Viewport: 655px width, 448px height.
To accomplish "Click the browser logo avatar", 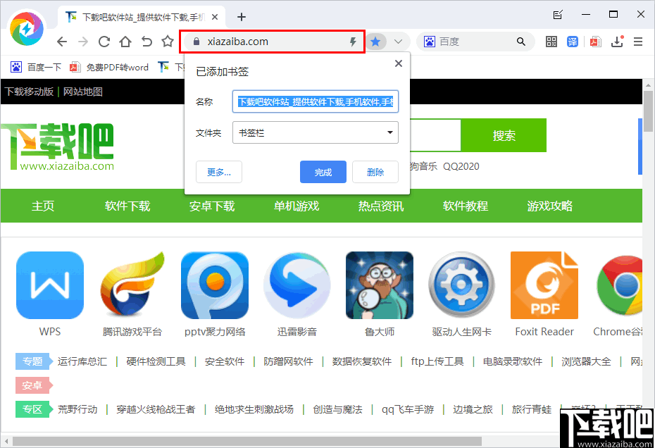I will click(27, 28).
